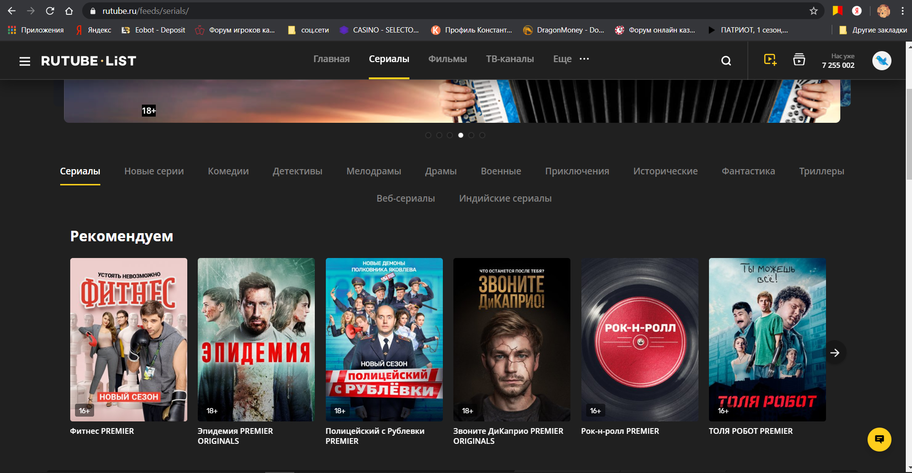This screenshot has width=912, height=473.
Task: Open the Толя Робот poster
Action: pos(767,340)
